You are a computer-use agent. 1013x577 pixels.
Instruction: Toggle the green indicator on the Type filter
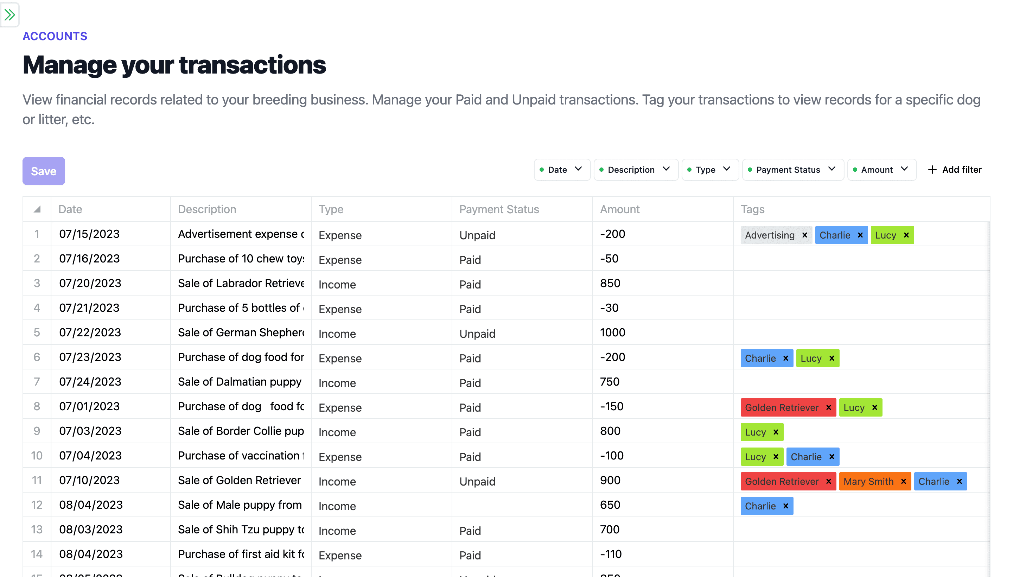pos(690,170)
